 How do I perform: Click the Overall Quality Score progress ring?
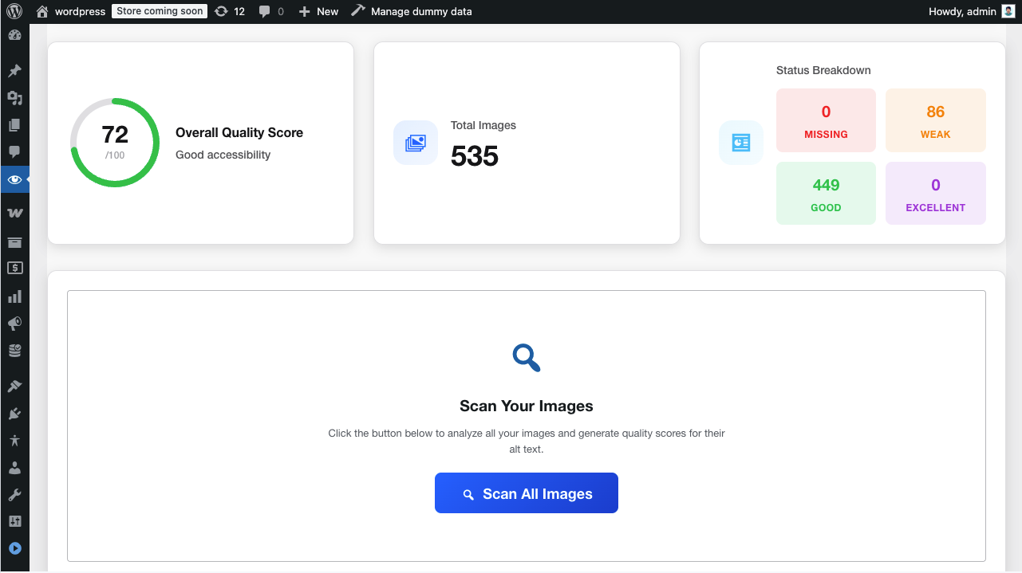(x=114, y=143)
